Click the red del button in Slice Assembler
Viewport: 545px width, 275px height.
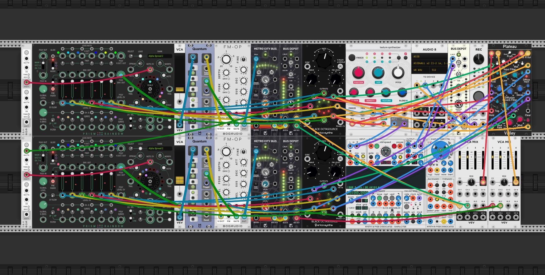pyautogui.click(x=398, y=216)
